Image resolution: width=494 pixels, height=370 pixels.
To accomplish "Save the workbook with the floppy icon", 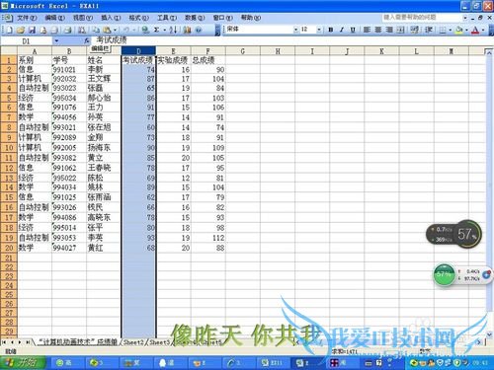I will click(x=32, y=30).
